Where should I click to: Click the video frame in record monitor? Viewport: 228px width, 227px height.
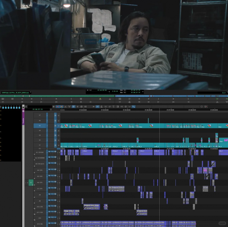pos(114,45)
